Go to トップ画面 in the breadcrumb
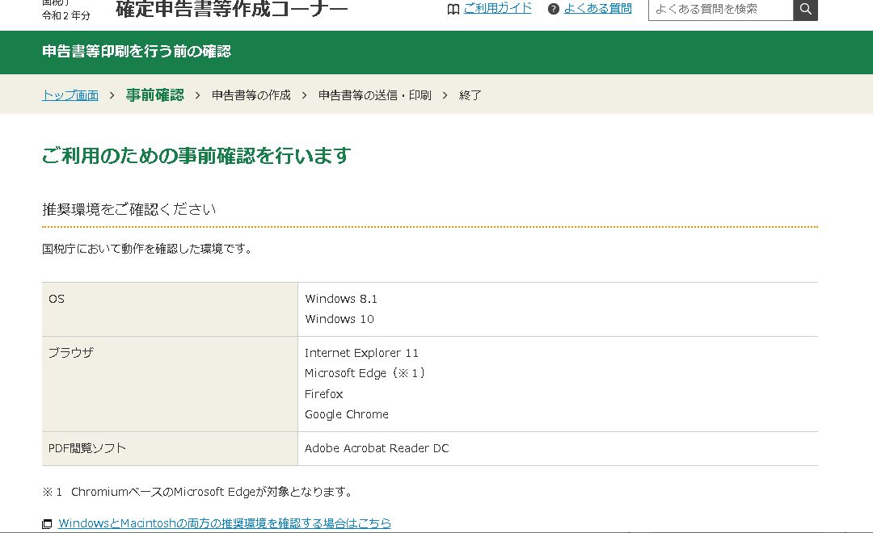 click(70, 95)
